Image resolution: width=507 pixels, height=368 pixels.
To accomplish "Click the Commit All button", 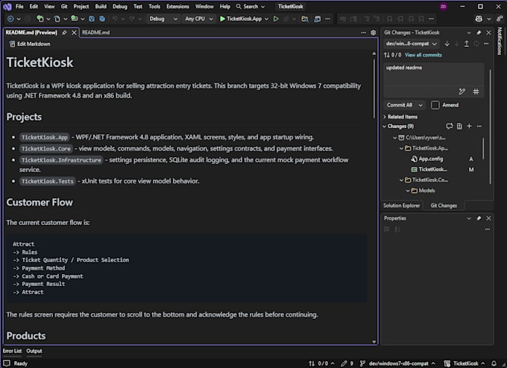I will coord(400,105).
